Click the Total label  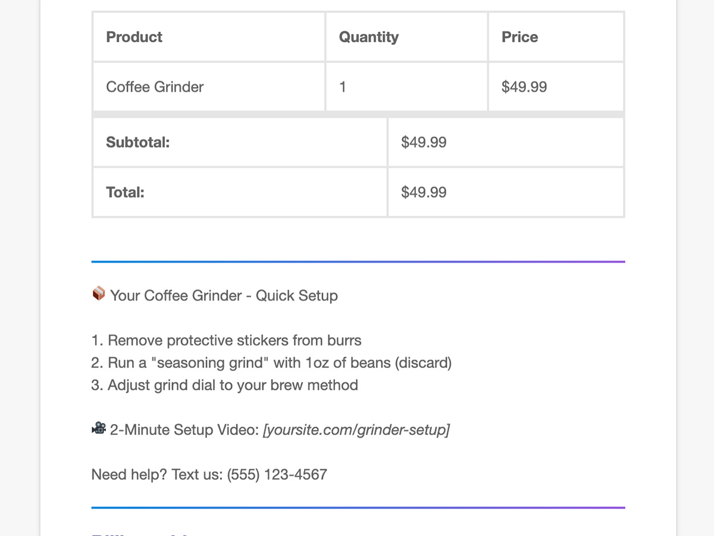click(x=125, y=192)
